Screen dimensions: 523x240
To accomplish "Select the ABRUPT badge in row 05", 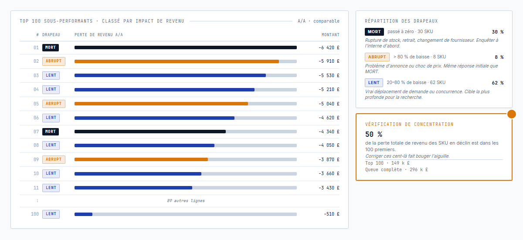I will (x=54, y=104).
